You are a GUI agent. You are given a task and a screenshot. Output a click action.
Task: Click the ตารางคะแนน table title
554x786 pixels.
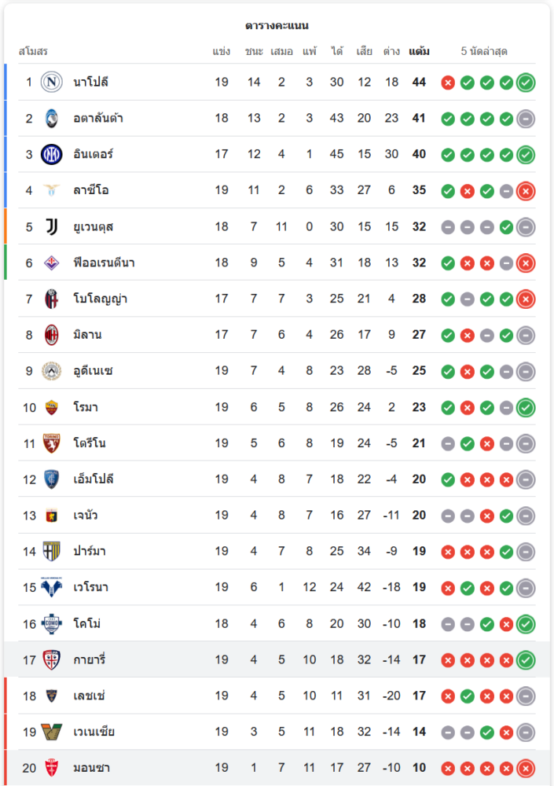(x=277, y=26)
